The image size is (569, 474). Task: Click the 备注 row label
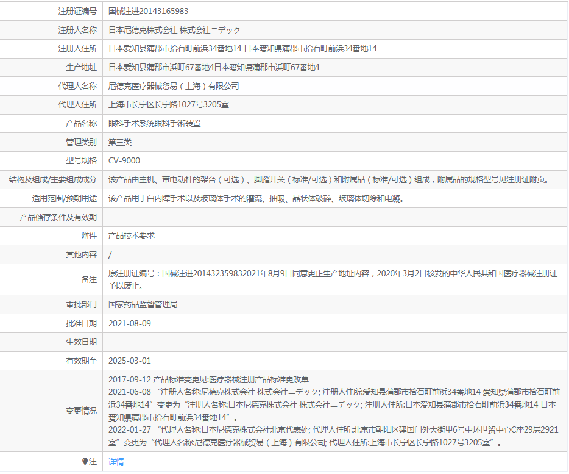point(89,279)
